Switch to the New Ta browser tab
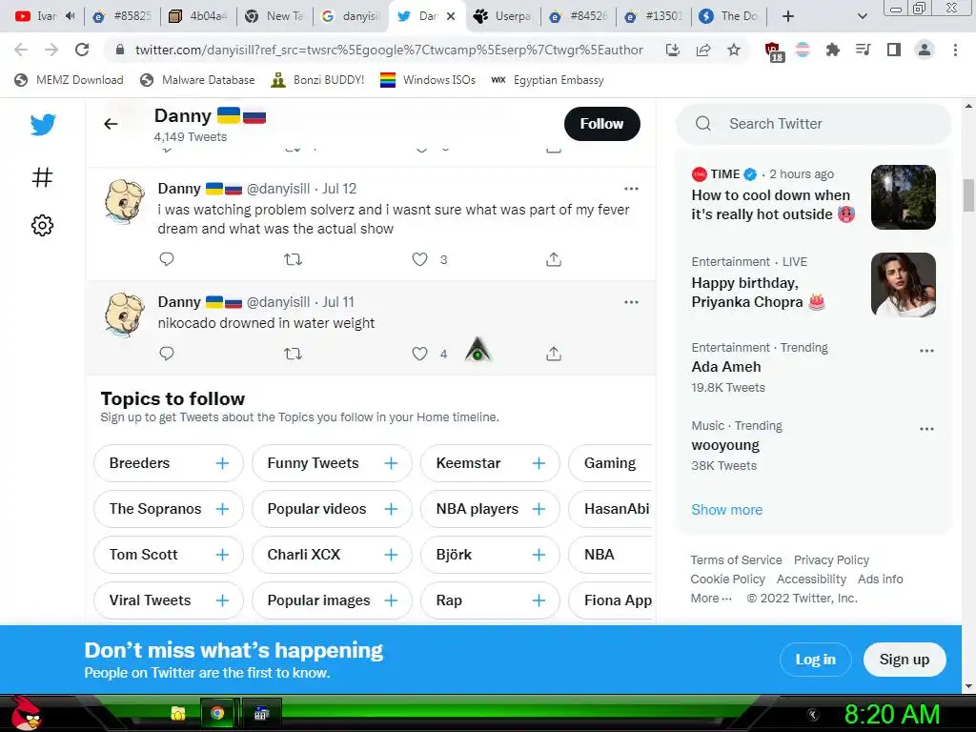Screen dimensions: 976x732 274,16
